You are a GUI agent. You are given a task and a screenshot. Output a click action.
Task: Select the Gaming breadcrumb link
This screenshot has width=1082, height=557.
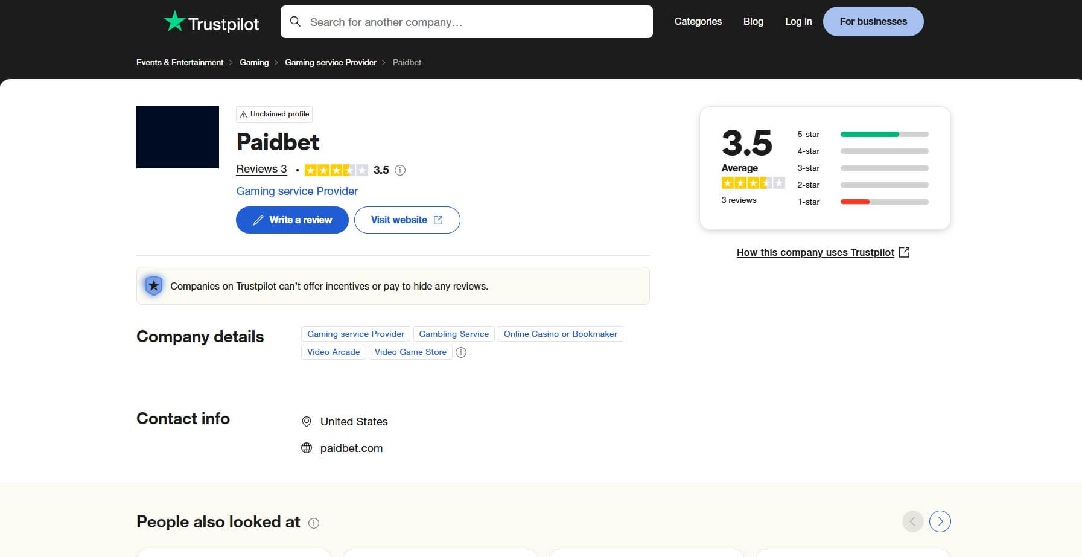point(254,62)
